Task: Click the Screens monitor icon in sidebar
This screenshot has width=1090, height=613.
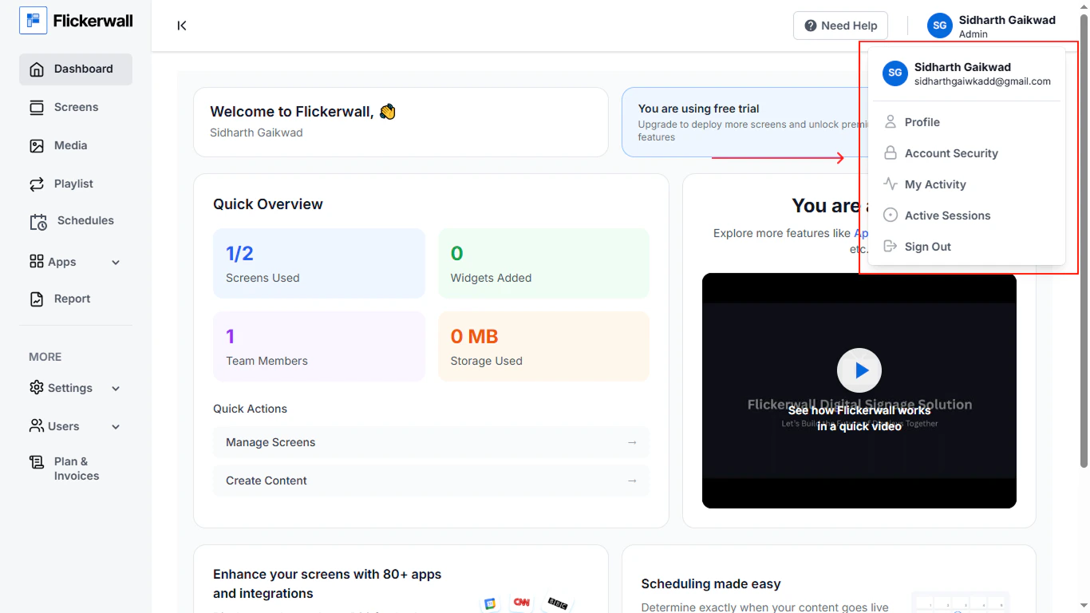Action: [37, 108]
